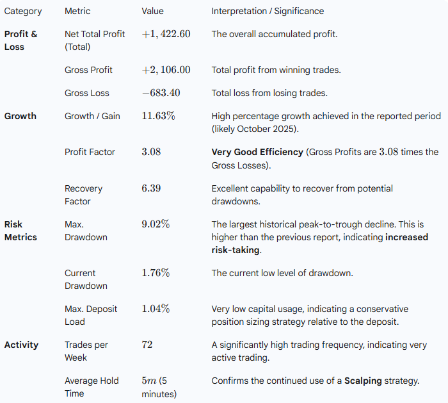Click the bold Scalping text
Screen dimensions: 448x403
coord(363,381)
